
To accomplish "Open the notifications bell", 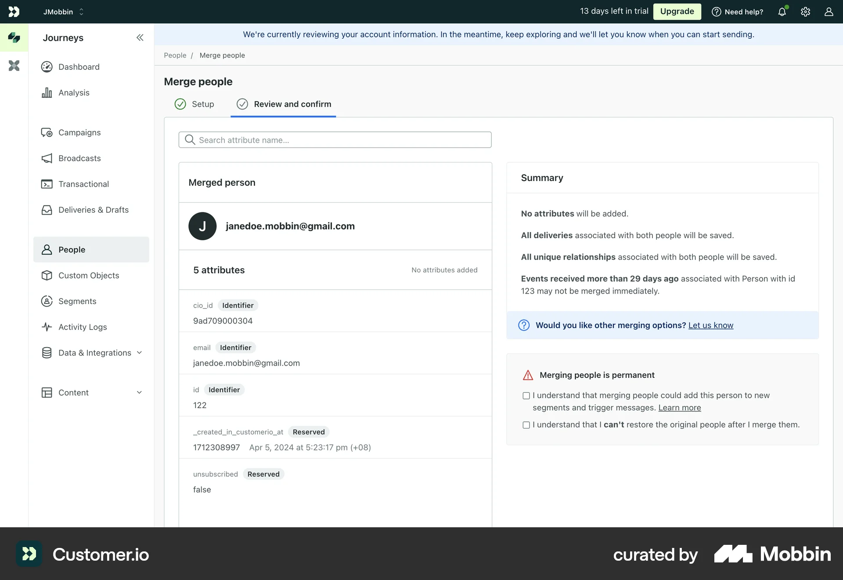I will coord(782,11).
